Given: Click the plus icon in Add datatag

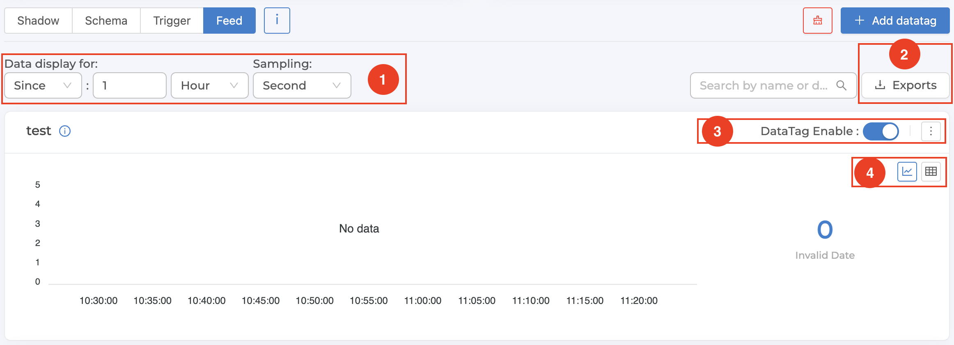Looking at the screenshot, I should pos(859,21).
